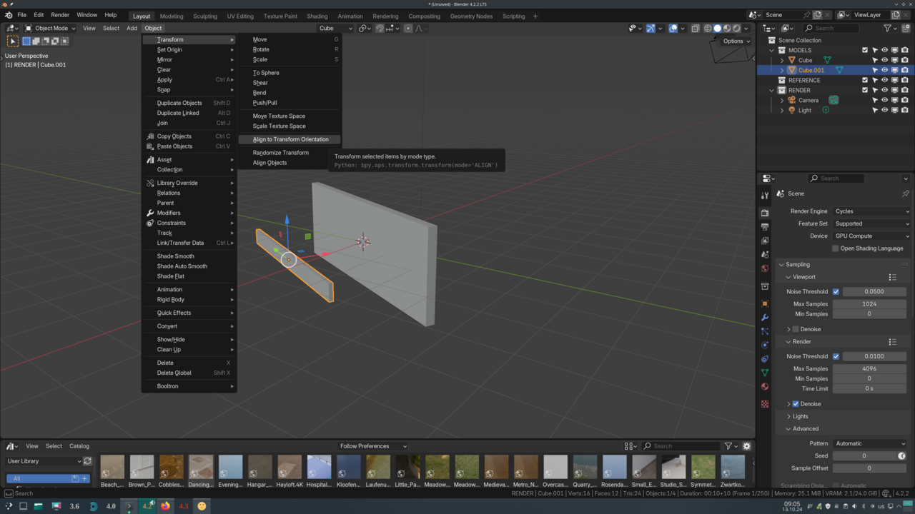This screenshot has height=514, width=915.
Task: Toggle visibility of REFERENCE collection
Action: [x=884, y=80]
